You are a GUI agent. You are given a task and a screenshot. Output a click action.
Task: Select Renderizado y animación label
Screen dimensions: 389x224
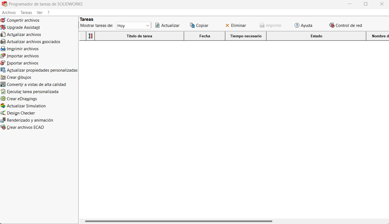(30, 120)
